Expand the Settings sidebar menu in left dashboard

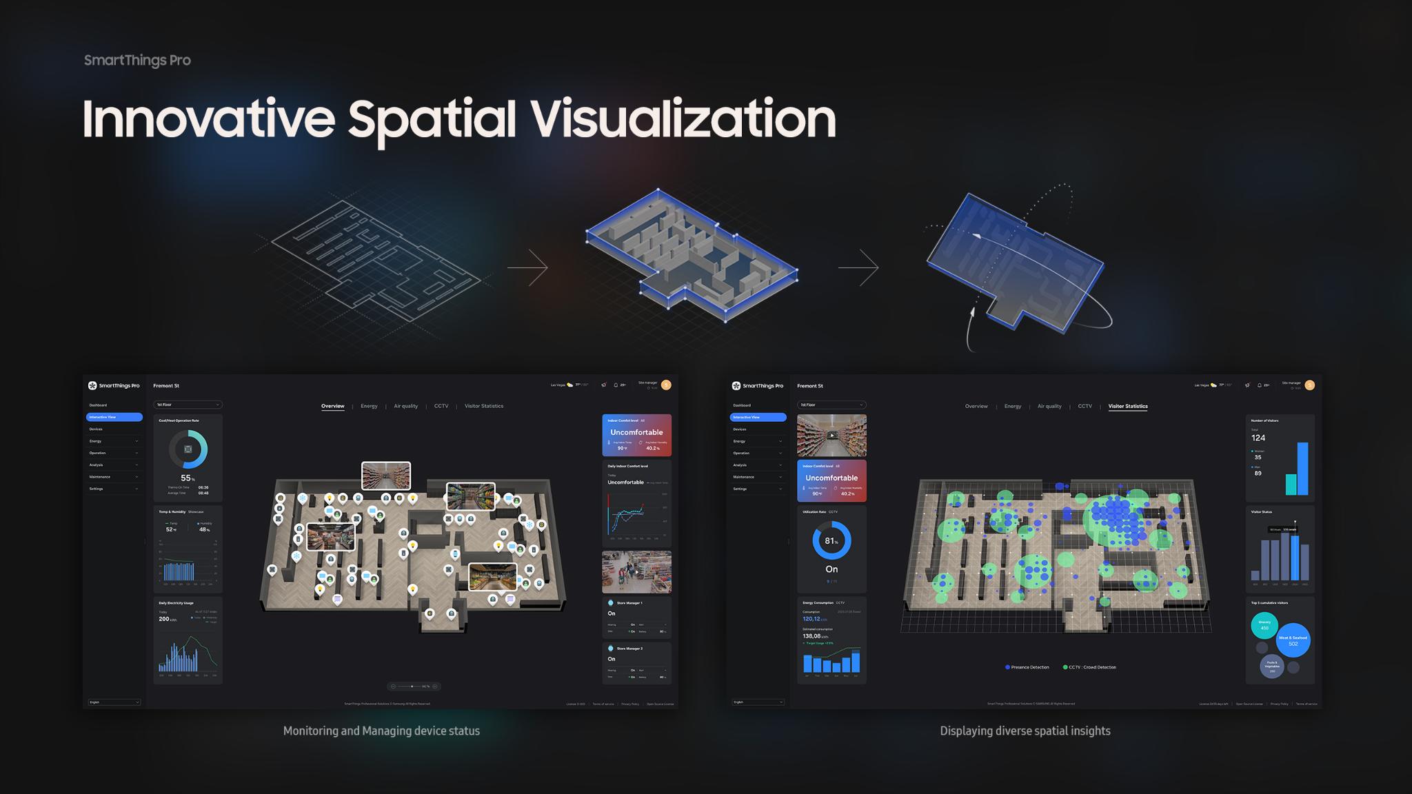114,489
